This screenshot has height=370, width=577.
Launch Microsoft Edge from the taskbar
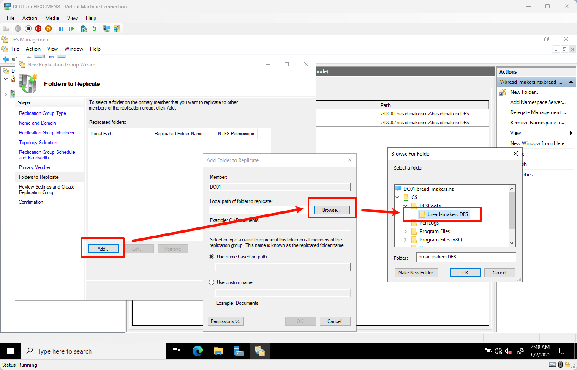pos(198,351)
